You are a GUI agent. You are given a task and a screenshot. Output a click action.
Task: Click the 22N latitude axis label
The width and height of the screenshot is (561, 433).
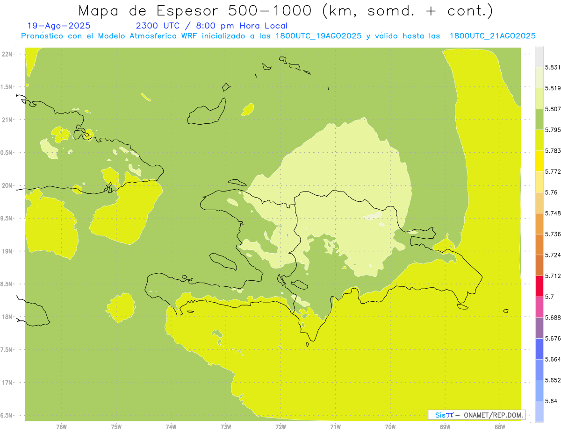pyautogui.click(x=7, y=54)
